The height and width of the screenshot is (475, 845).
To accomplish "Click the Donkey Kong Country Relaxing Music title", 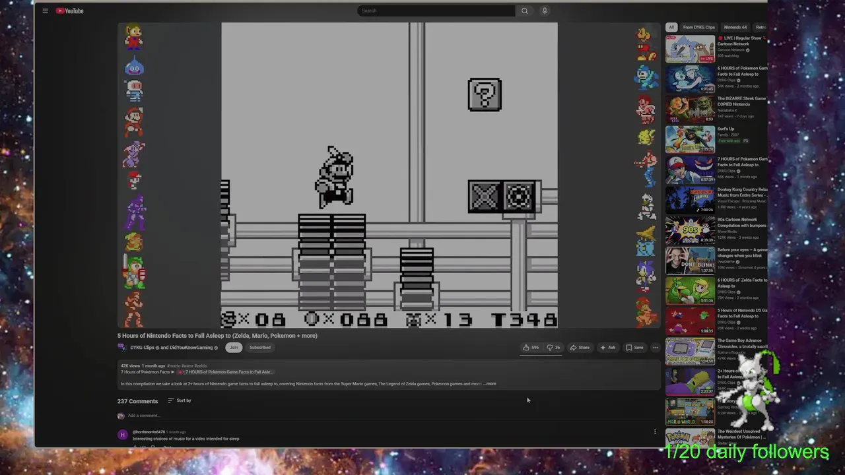I will tap(742, 193).
